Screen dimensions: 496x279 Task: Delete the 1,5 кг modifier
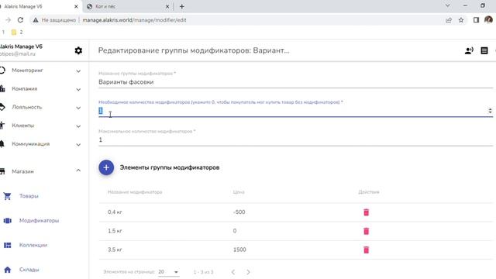(x=366, y=231)
